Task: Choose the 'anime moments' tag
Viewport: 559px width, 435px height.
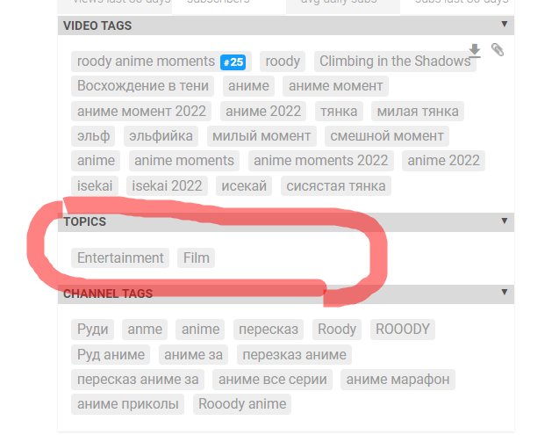Action: (x=184, y=161)
